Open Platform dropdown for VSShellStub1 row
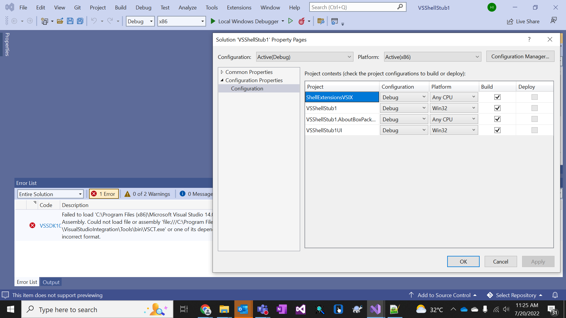The width and height of the screenshot is (566, 318). point(453,108)
